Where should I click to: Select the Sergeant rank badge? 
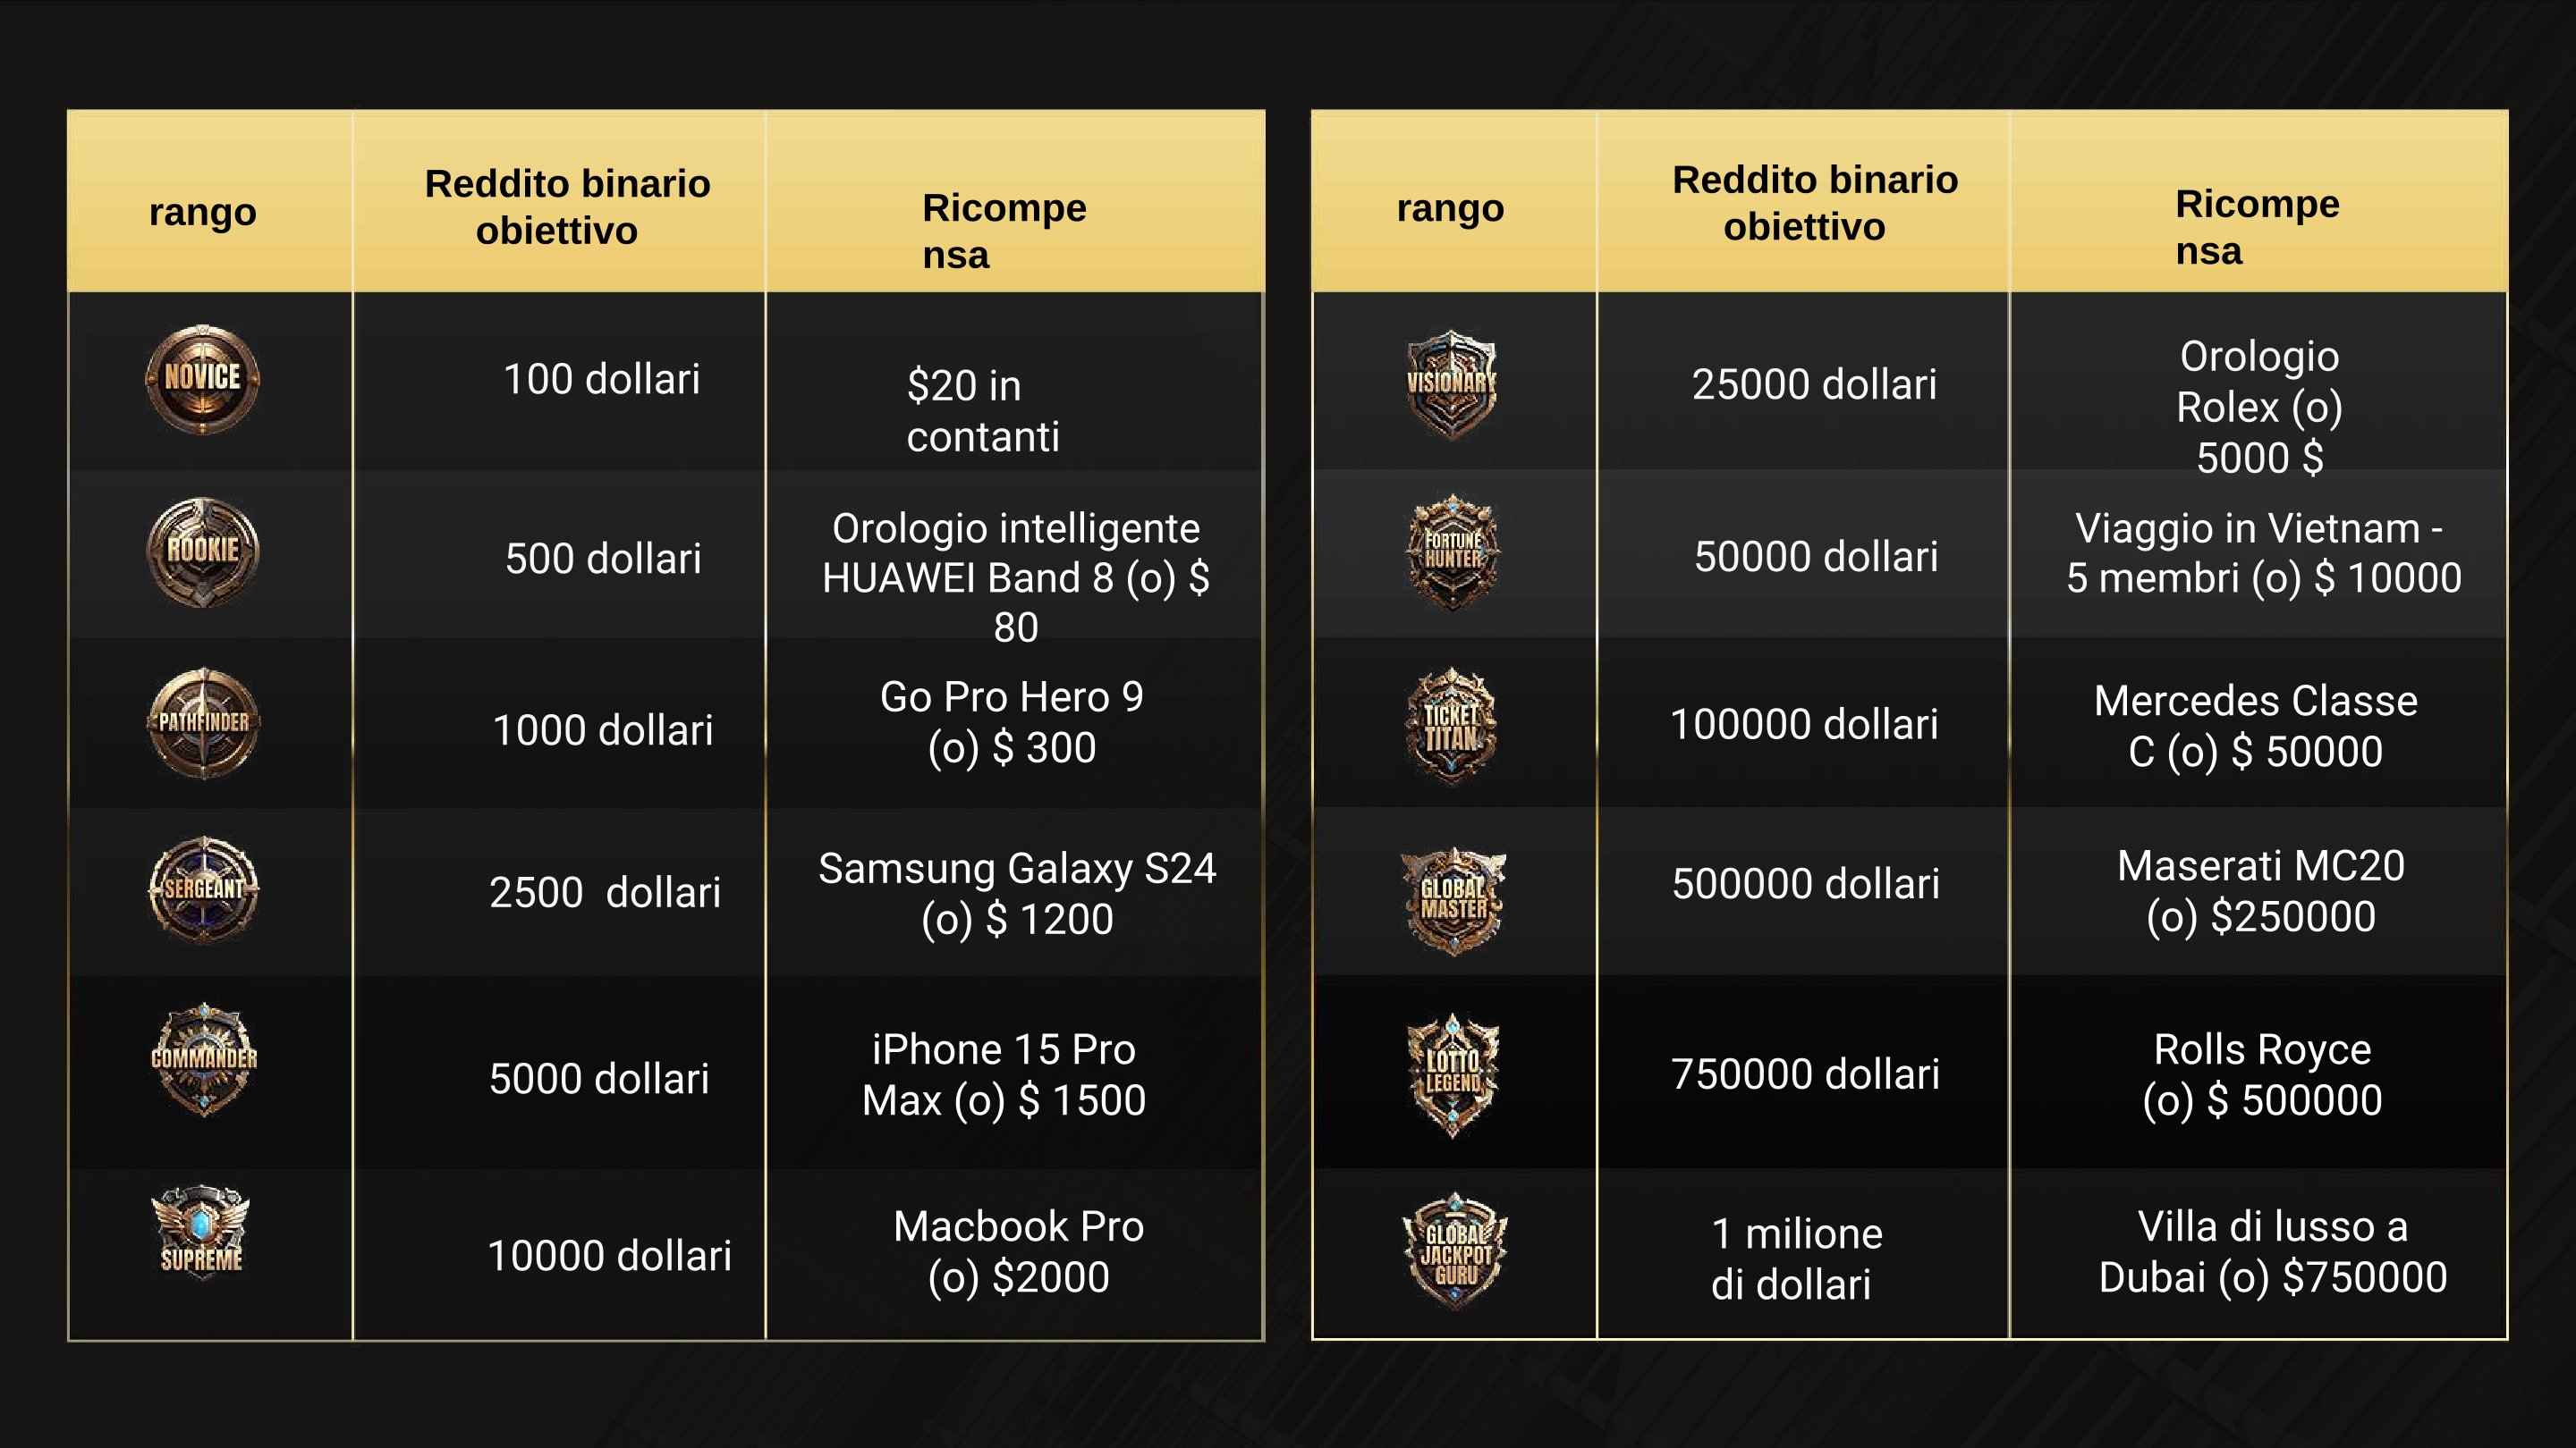pyautogui.click(x=203, y=889)
